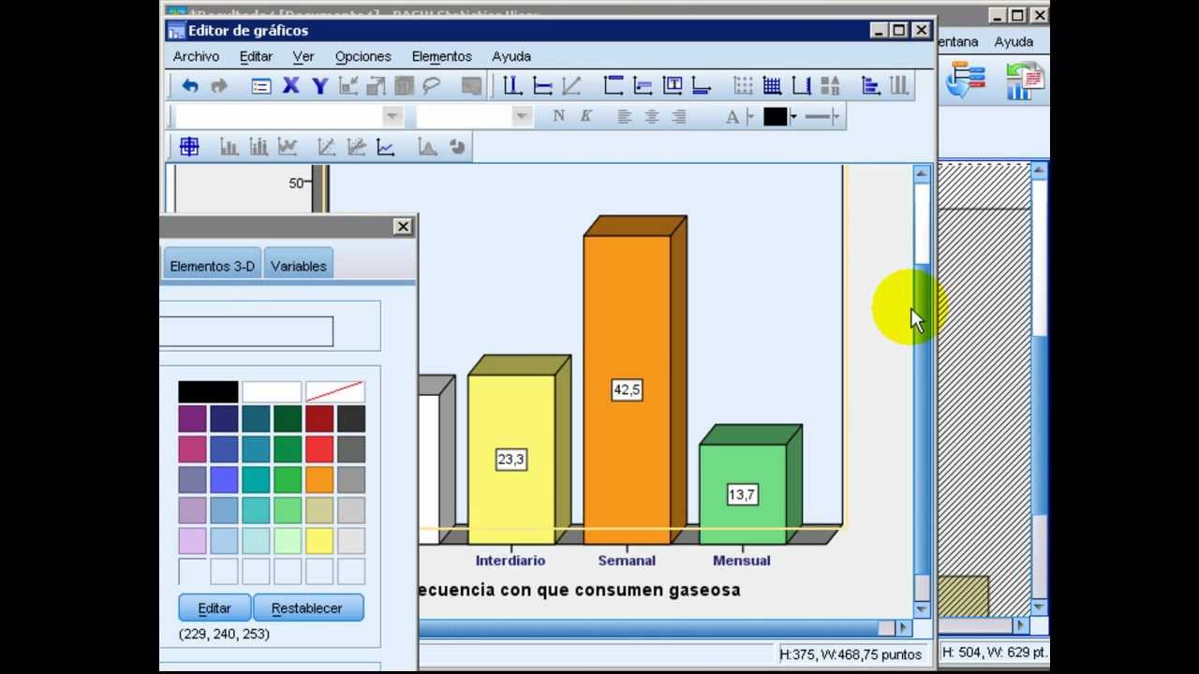Open the Archivo menu

pos(196,56)
